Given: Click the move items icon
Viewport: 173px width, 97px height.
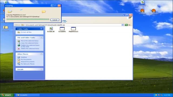Looking at the screenshot, I should point(19,41).
